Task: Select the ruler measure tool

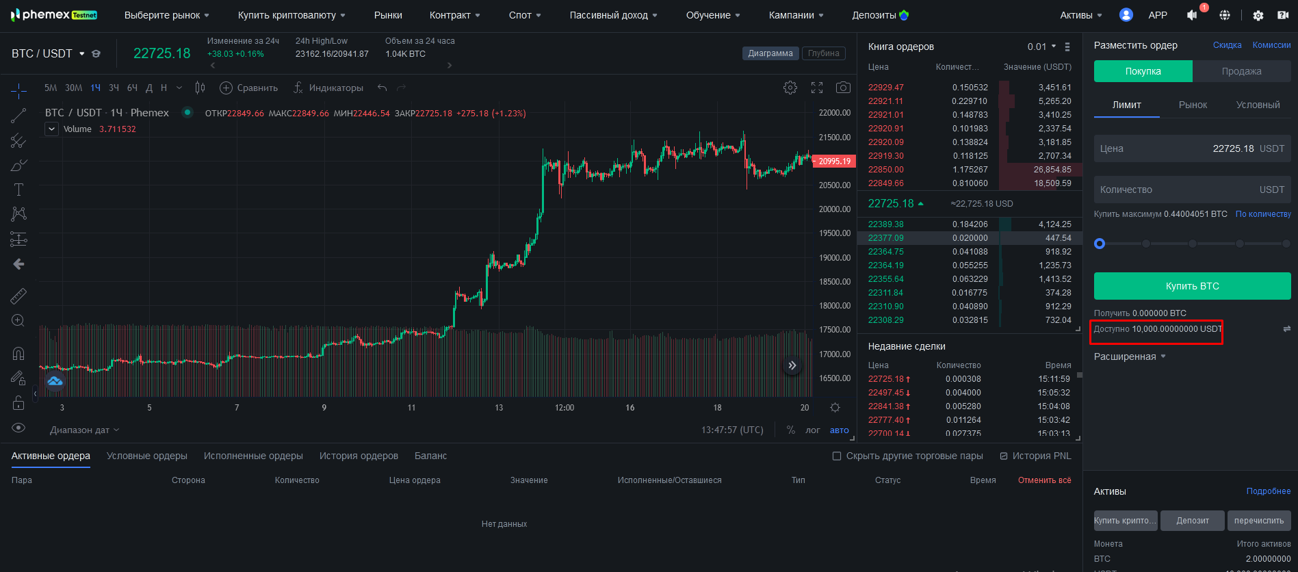Action: coord(18,296)
